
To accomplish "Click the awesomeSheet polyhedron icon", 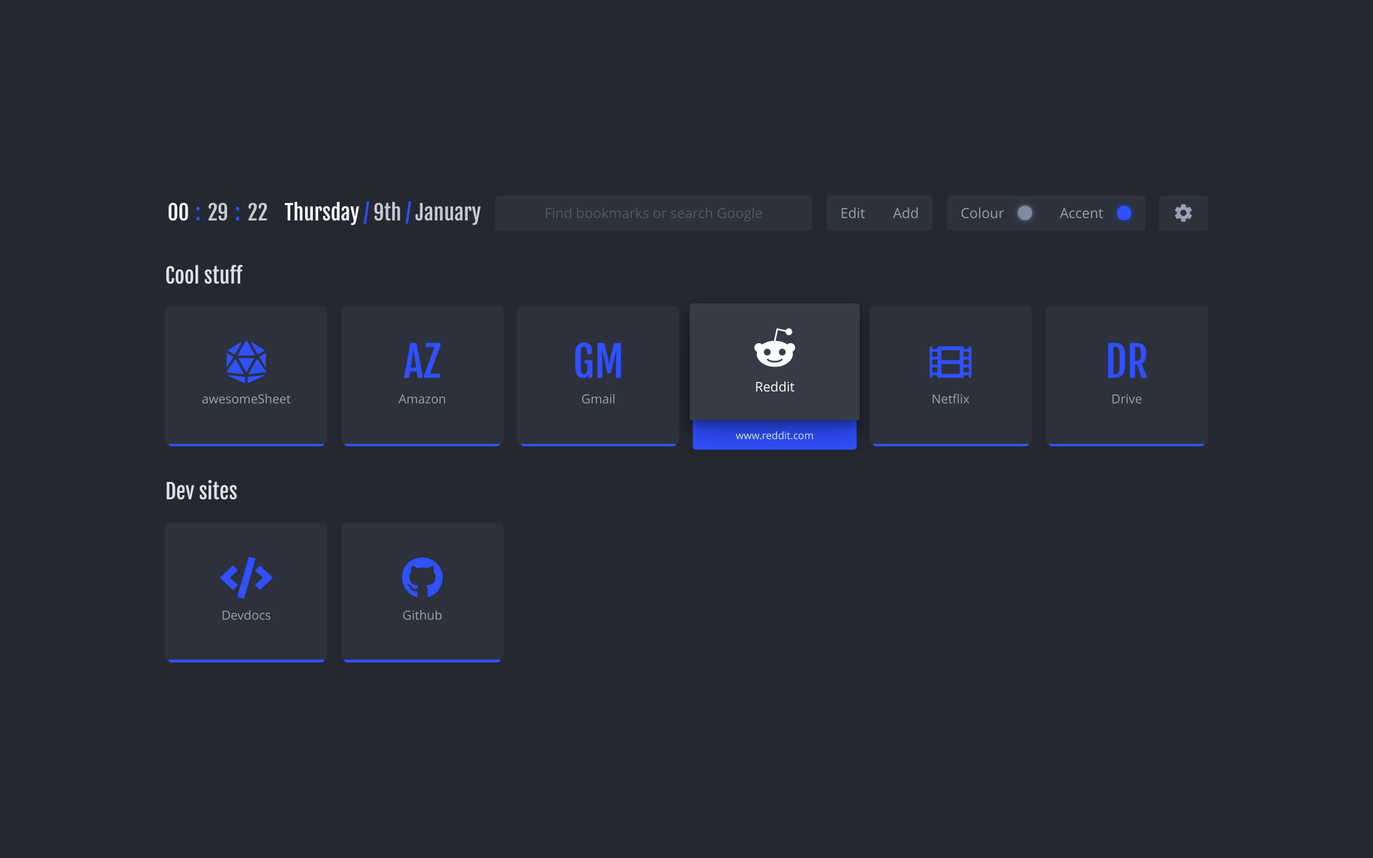I will coord(245,362).
